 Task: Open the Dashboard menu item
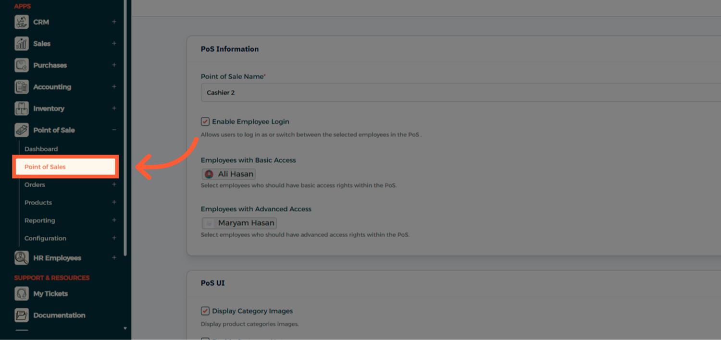[41, 149]
